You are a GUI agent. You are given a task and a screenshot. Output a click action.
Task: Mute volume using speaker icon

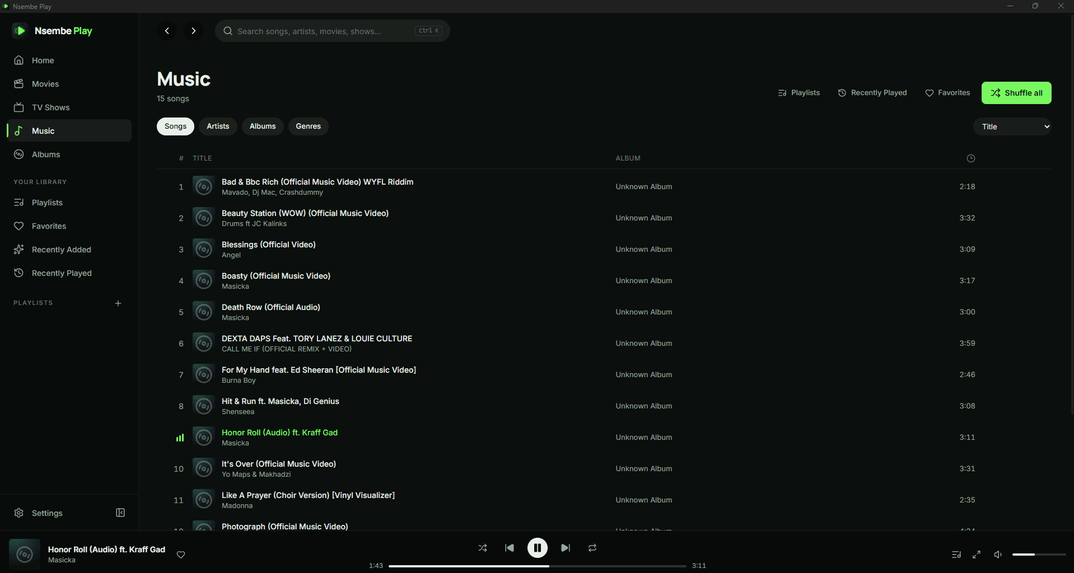pyautogui.click(x=998, y=555)
